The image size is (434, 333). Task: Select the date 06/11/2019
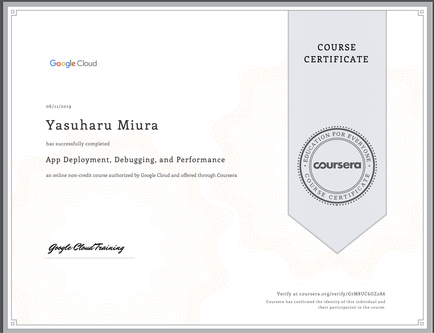click(58, 107)
